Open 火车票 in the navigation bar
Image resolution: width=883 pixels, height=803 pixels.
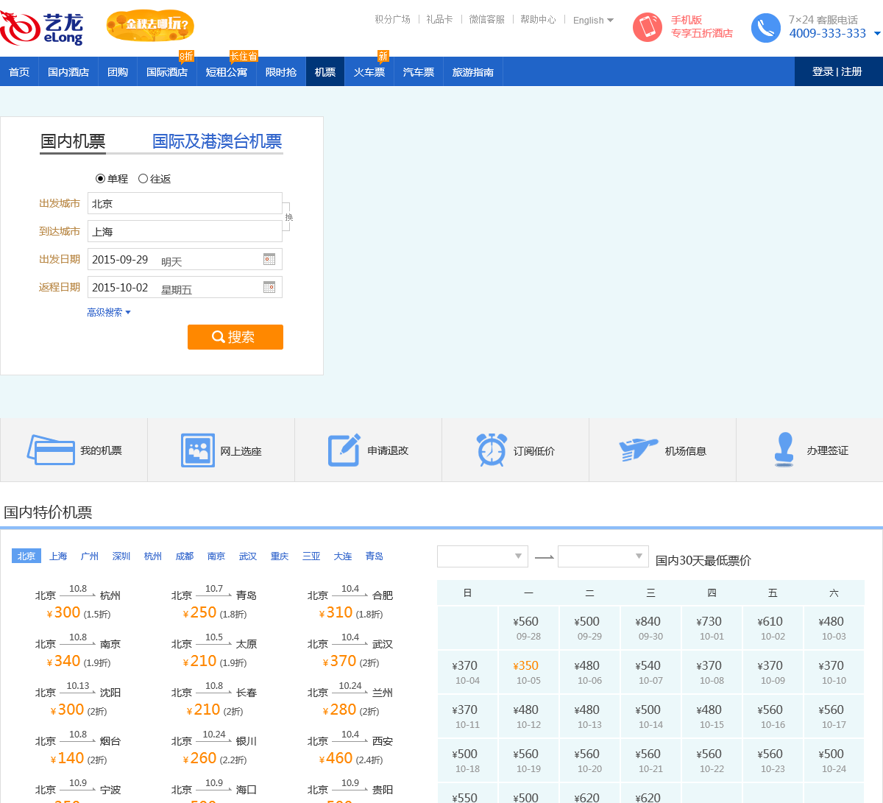(369, 72)
